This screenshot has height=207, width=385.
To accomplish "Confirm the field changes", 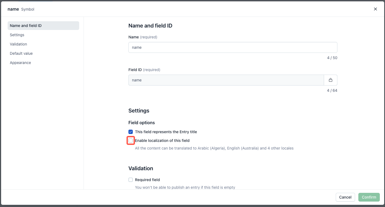I will coord(369,197).
